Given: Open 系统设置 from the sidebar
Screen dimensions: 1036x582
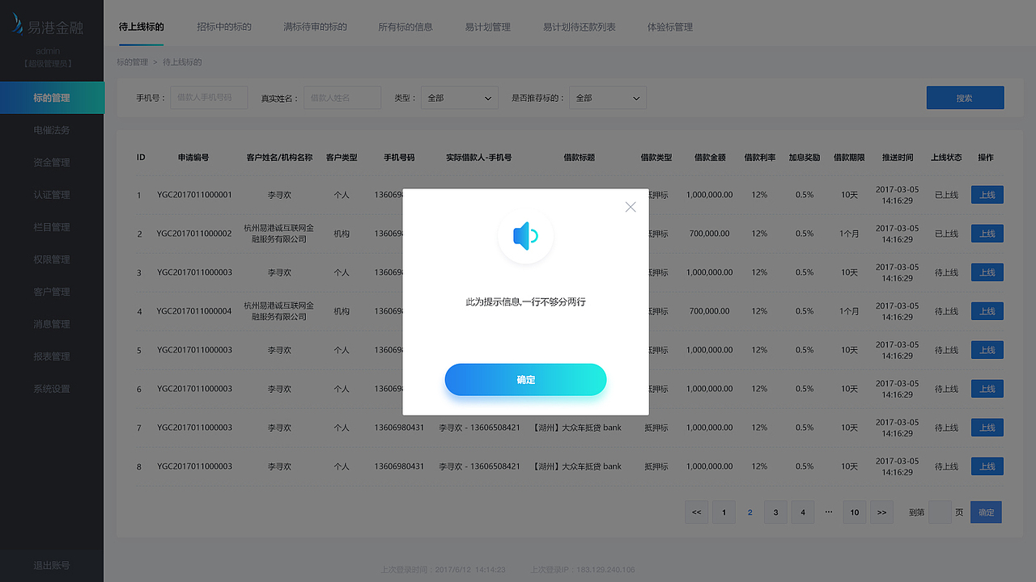Looking at the screenshot, I should pos(52,388).
